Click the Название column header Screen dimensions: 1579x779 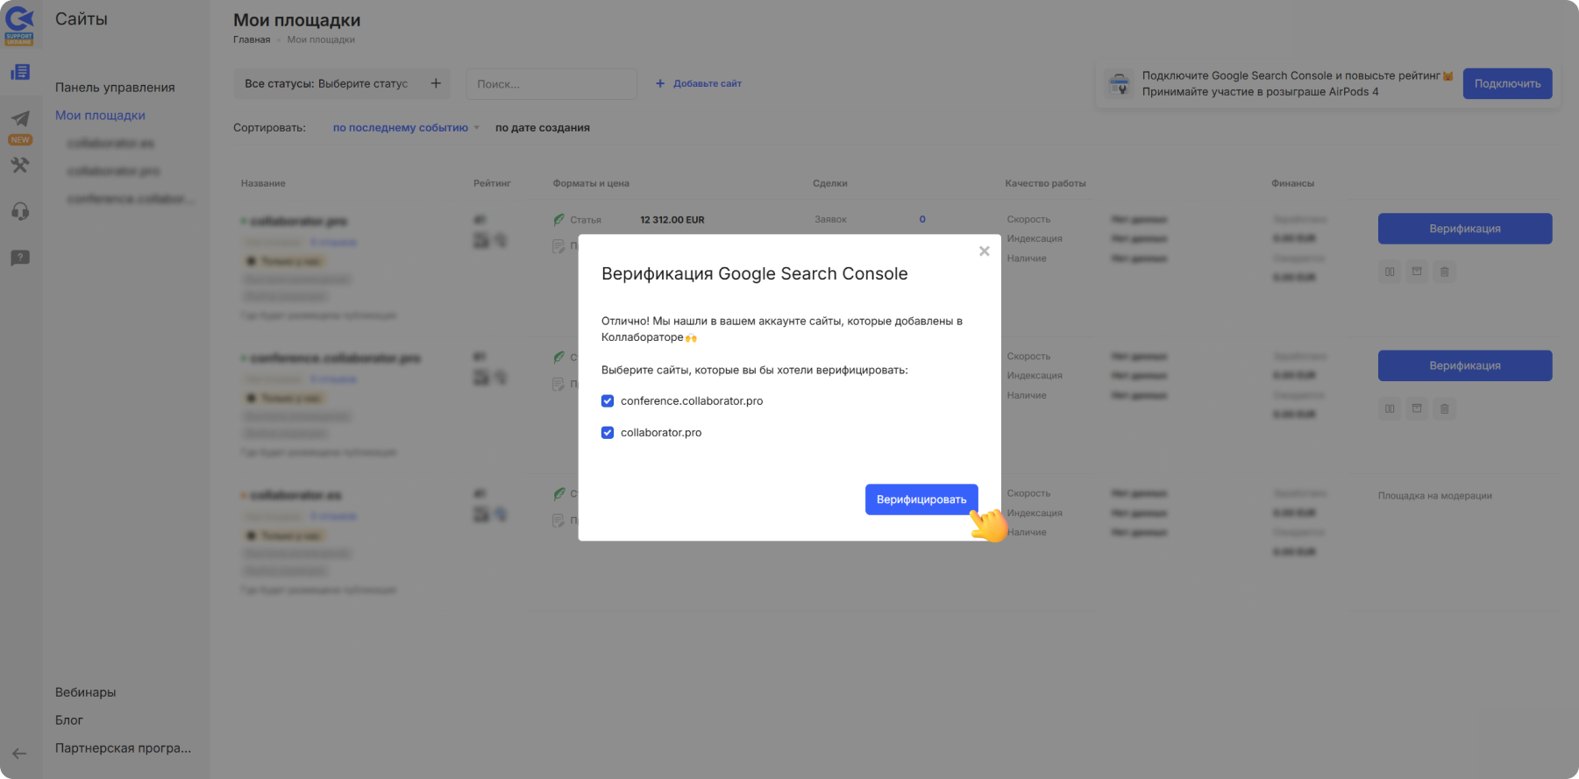(x=263, y=183)
